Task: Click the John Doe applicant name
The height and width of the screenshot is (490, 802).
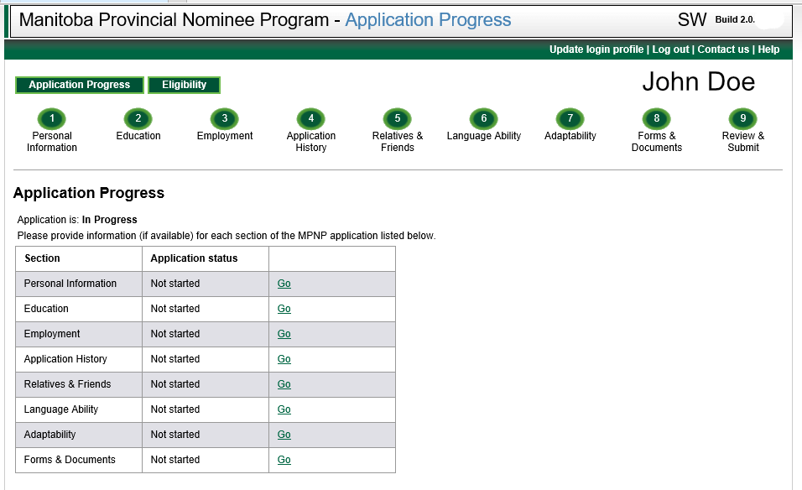Action: click(698, 82)
